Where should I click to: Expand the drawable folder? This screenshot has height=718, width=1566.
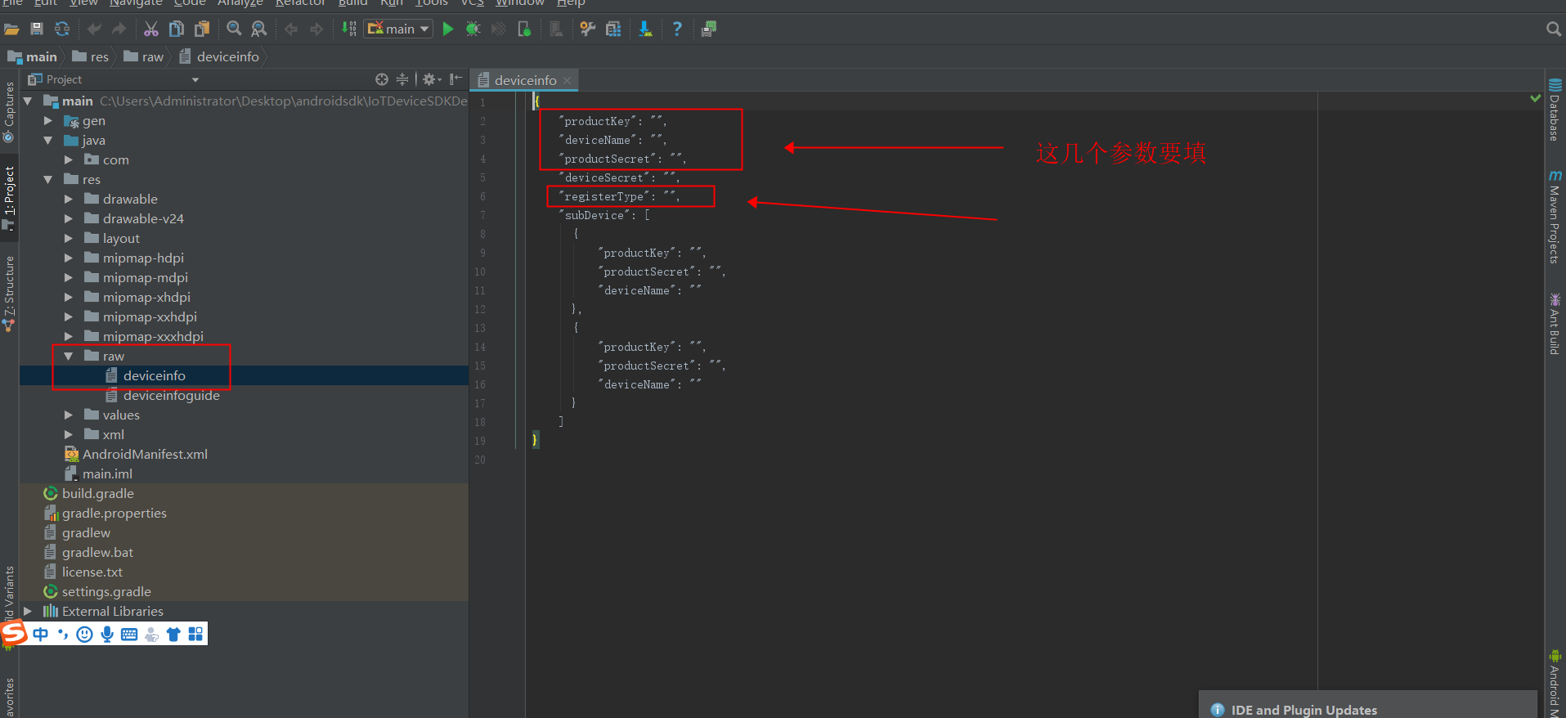(69, 200)
